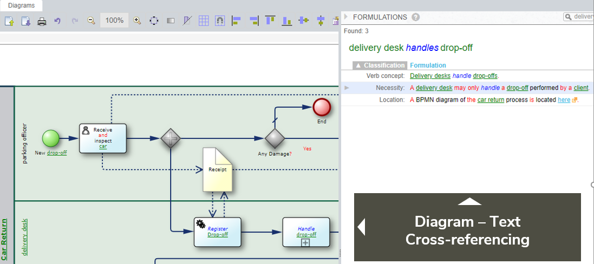Click the align top icon

click(x=270, y=21)
